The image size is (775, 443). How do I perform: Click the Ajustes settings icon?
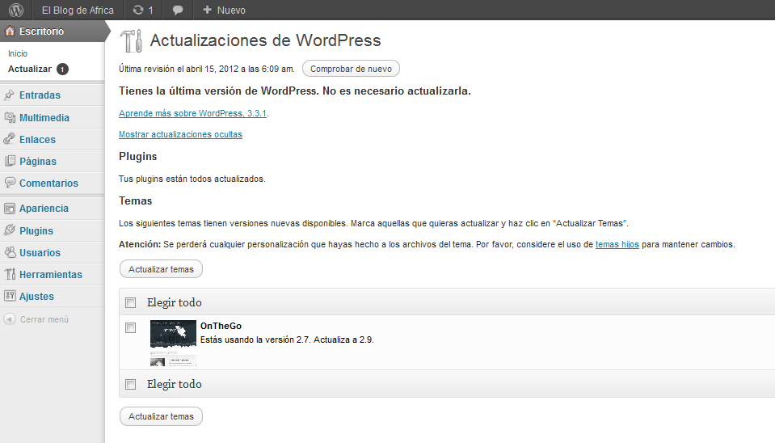click(10, 296)
